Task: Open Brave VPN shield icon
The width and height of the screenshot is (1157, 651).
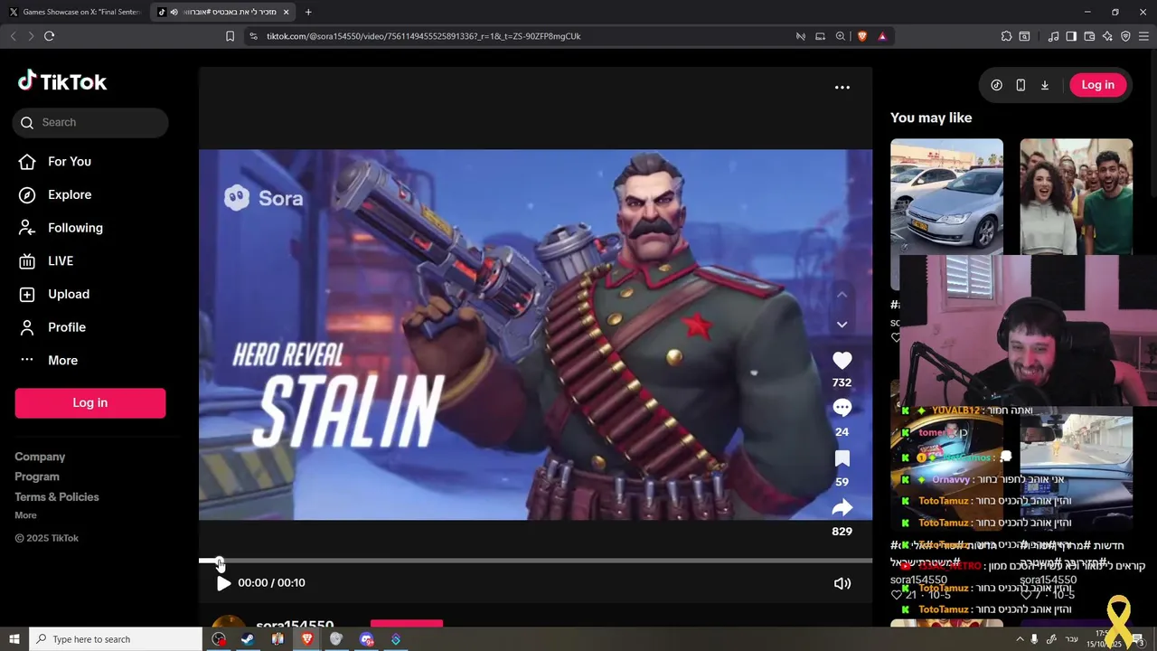Action: [x=1125, y=36]
